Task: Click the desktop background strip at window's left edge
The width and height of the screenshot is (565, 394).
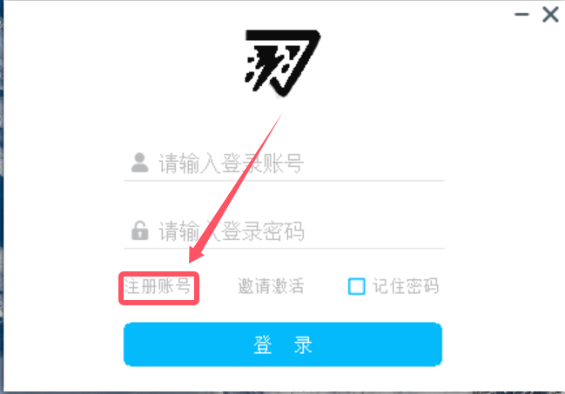Action: tap(2, 197)
